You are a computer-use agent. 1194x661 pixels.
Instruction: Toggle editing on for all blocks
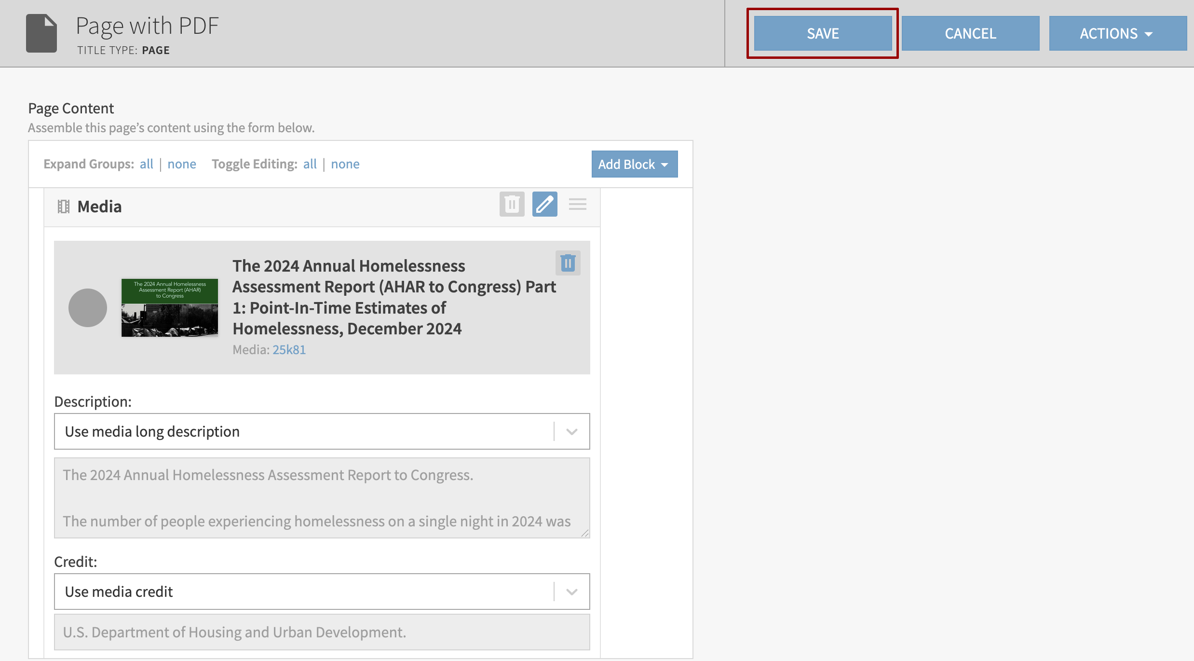point(310,164)
